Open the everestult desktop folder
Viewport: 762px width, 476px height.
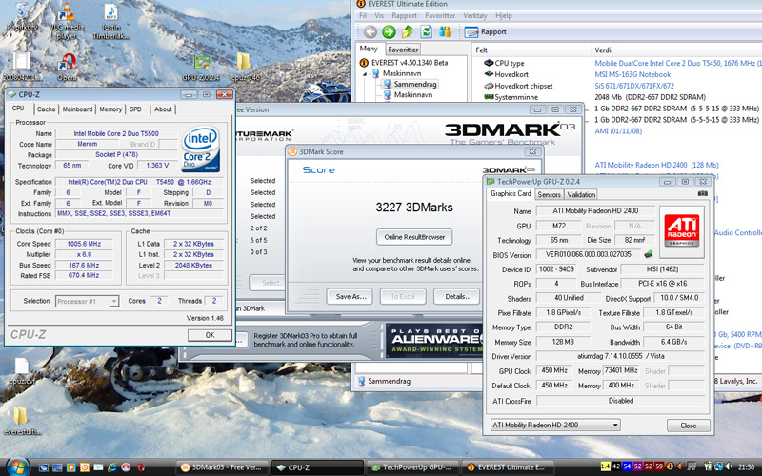click(x=20, y=421)
